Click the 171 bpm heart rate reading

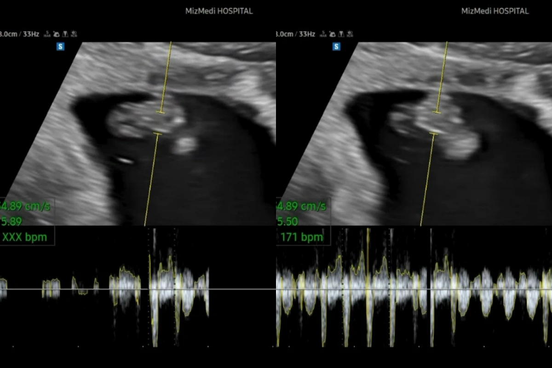coord(301,238)
